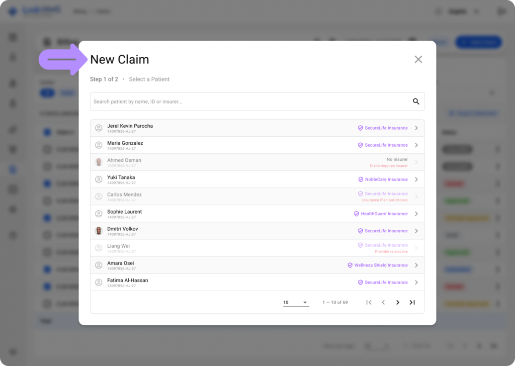
Task: Click the search magnifier icon
Action: click(416, 102)
